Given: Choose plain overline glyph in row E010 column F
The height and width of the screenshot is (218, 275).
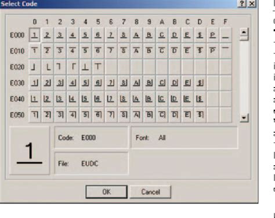Looking at the screenshot, I should [225, 51].
